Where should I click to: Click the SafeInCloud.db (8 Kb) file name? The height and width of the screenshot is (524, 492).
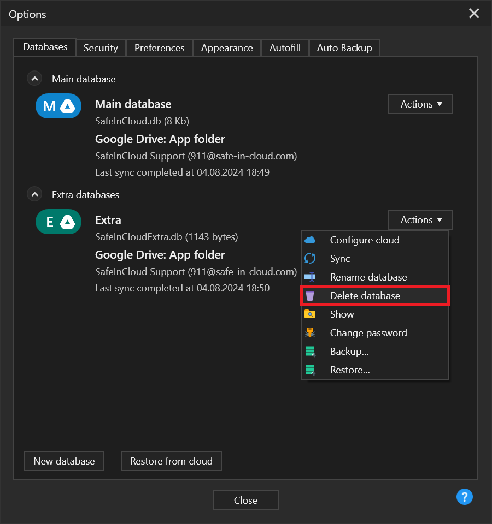[142, 121]
